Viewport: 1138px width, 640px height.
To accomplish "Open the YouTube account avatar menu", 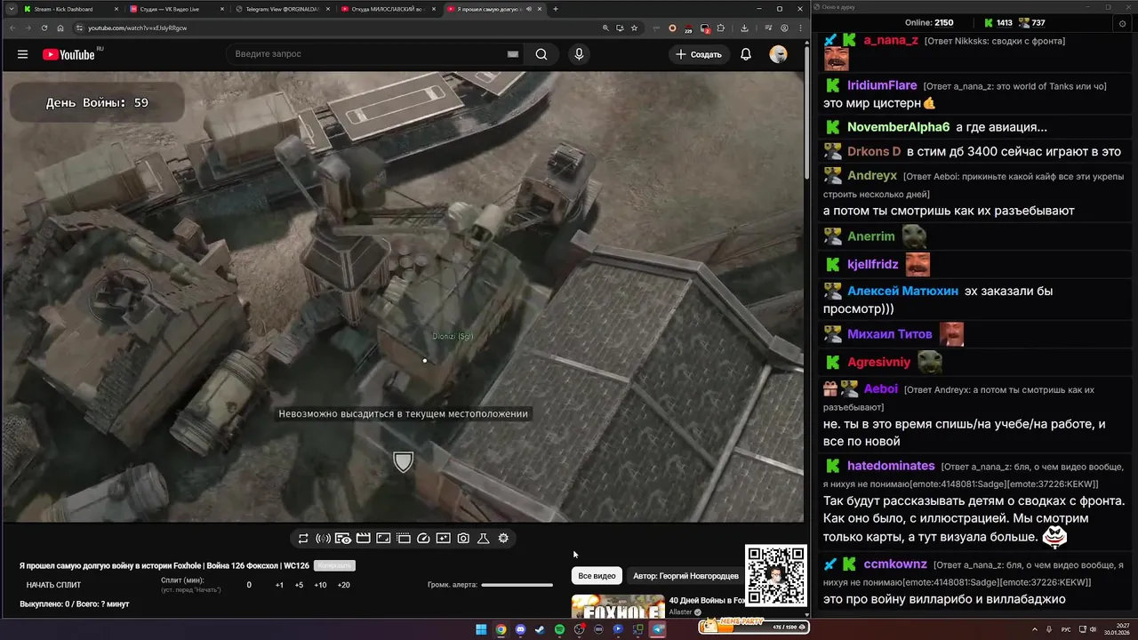I will tap(778, 54).
